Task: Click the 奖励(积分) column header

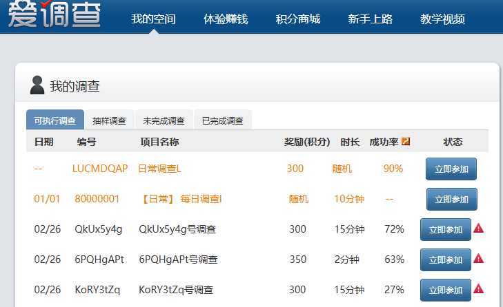Action: 307,142
